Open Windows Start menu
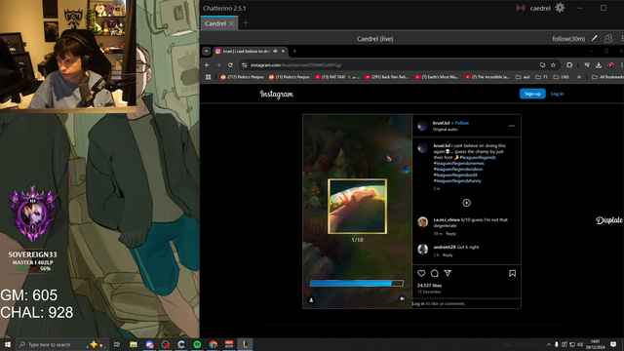The image size is (624, 351). tap(8, 344)
